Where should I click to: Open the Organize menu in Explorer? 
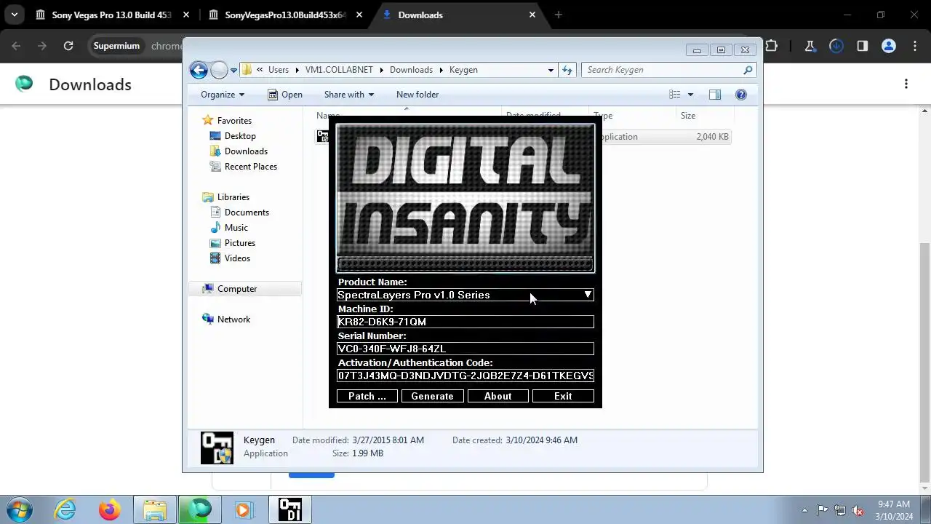tap(223, 95)
